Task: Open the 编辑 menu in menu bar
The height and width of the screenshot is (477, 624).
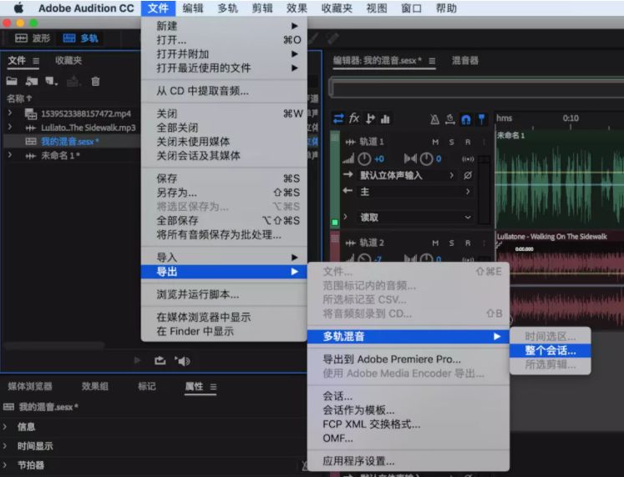Action: pos(193,8)
